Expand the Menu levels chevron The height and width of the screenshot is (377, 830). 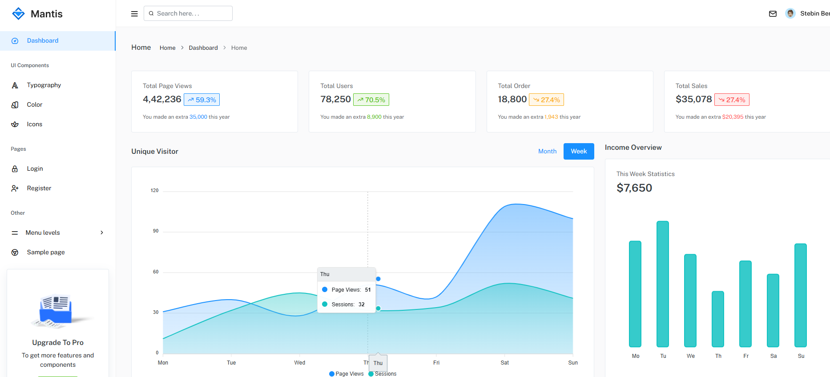pyautogui.click(x=102, y=233)
